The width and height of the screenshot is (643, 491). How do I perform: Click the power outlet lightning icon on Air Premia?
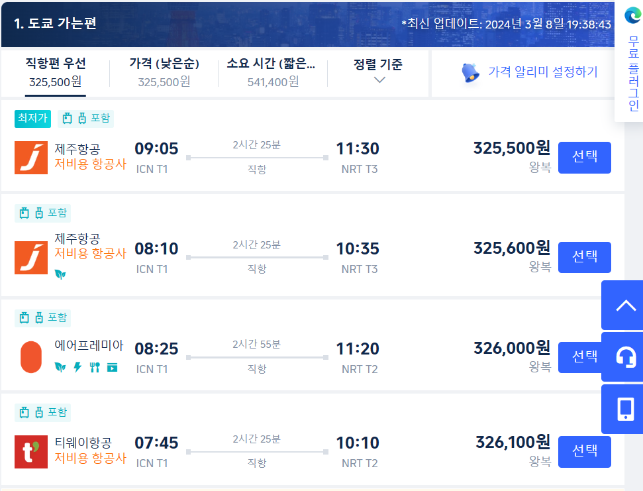pos(77,366)
